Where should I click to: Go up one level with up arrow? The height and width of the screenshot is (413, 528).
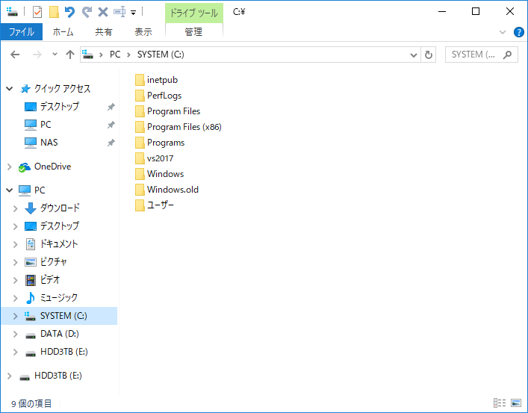pos(70,55)
